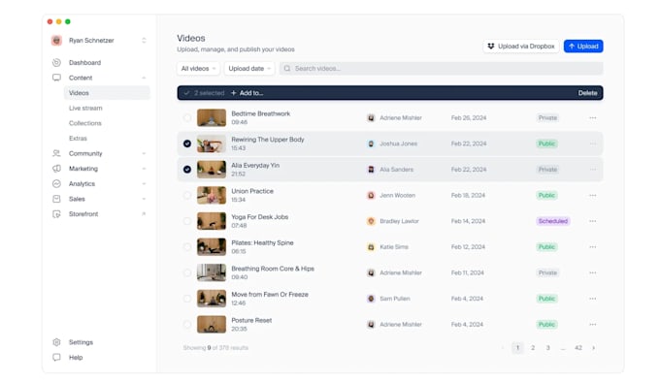Select the Breathing Room Core & Hips checkbox

187,272
